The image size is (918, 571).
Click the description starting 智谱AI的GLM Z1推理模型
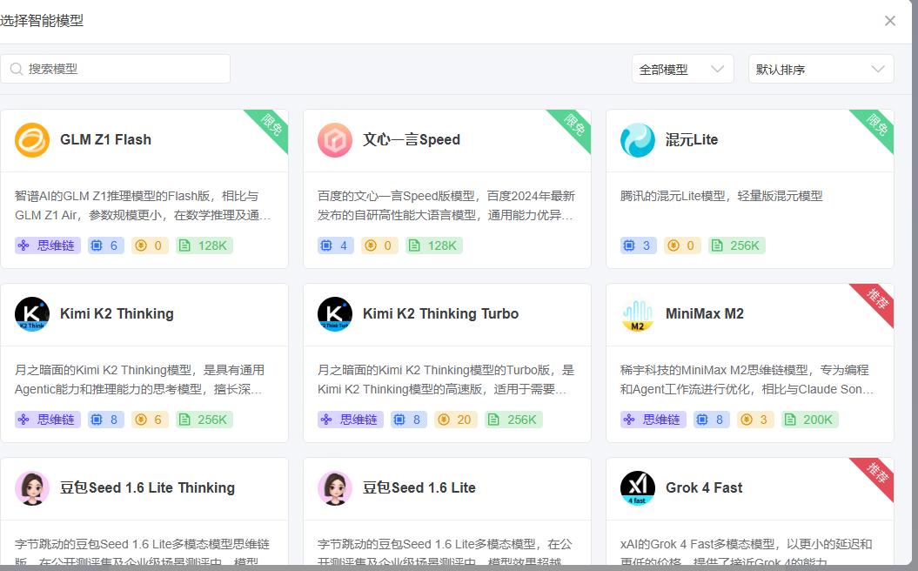point(143,205)
